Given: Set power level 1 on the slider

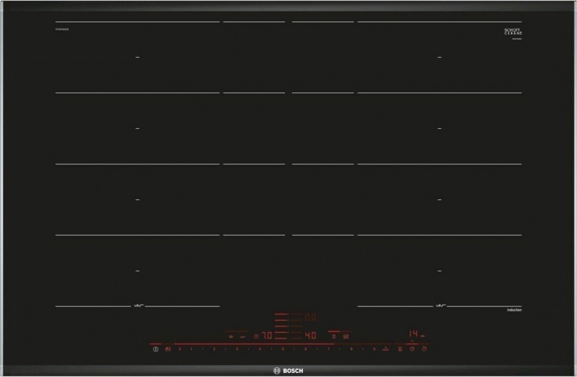Looking at the screenshot, I should [192, 349].
